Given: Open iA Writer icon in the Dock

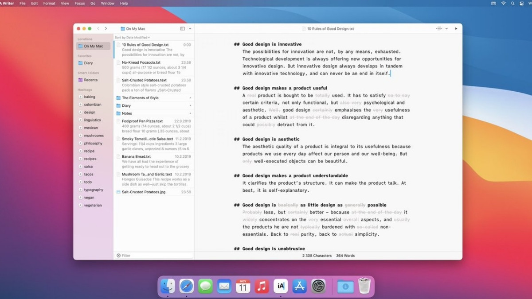Looking at the screenshot, I should [280, 286].
